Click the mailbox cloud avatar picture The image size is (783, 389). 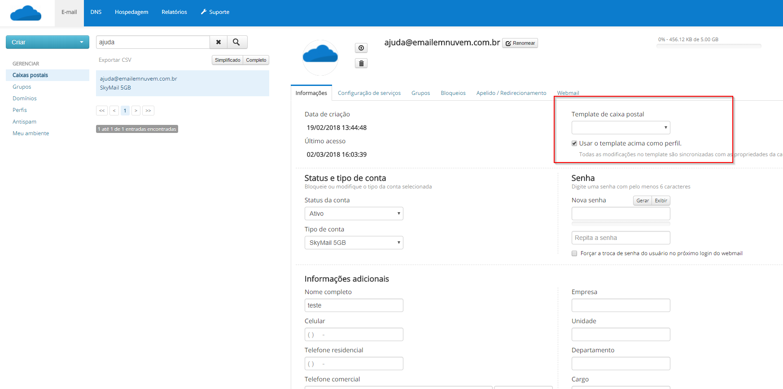pos(320,57)
